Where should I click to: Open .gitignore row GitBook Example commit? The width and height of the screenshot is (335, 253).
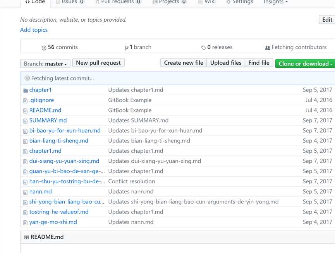point(130,100)
